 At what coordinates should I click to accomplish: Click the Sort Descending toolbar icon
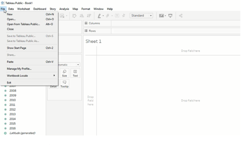[x=89, y=16]
